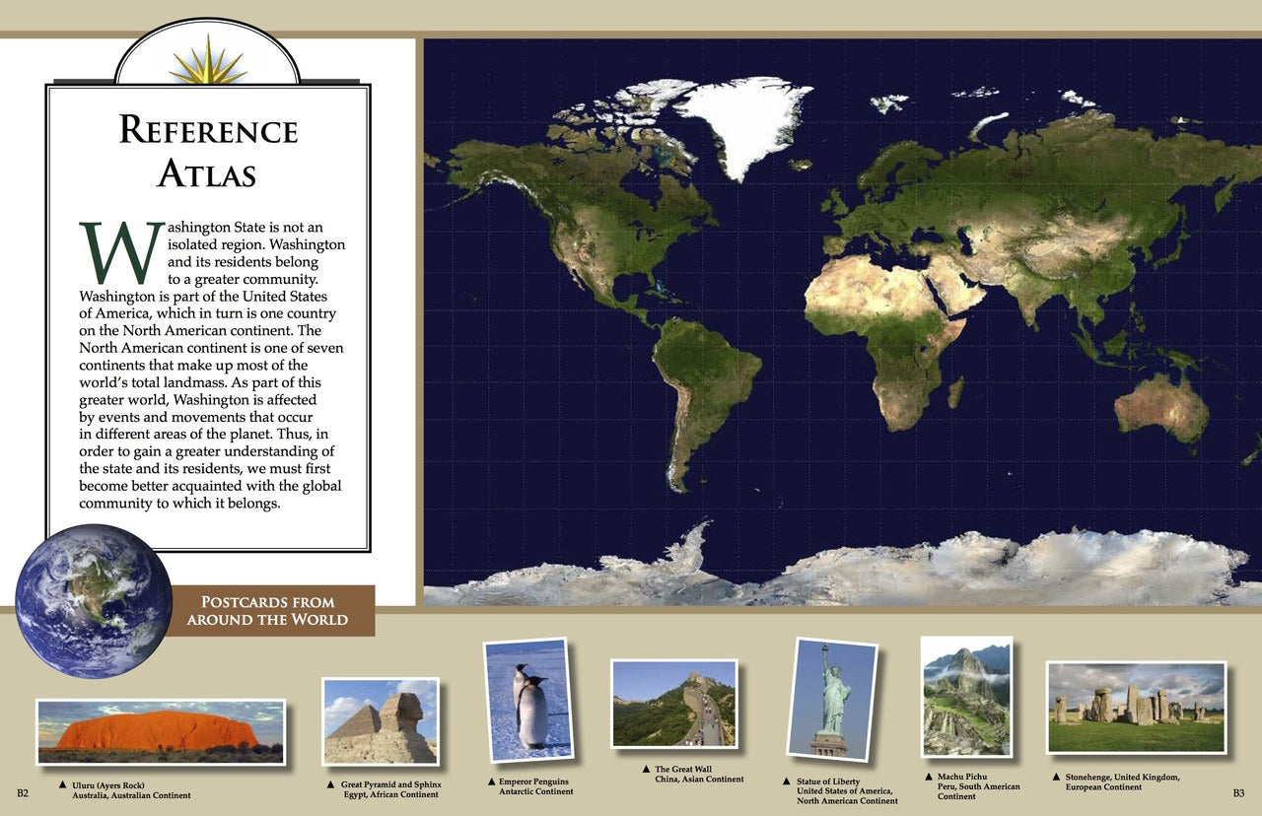Click the triangle marker beside Emperor Penguins caption
Viewport: 1262px width, 816px height.
(x=491, y=782)
